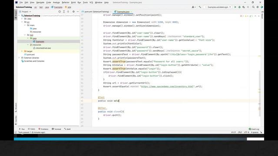Collapse the SeleniumTraining root node
Viewport: 278px width, 156px height.
(19, 16)
